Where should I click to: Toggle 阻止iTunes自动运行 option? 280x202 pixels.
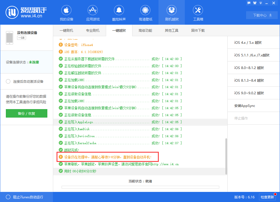coord(8,197)
